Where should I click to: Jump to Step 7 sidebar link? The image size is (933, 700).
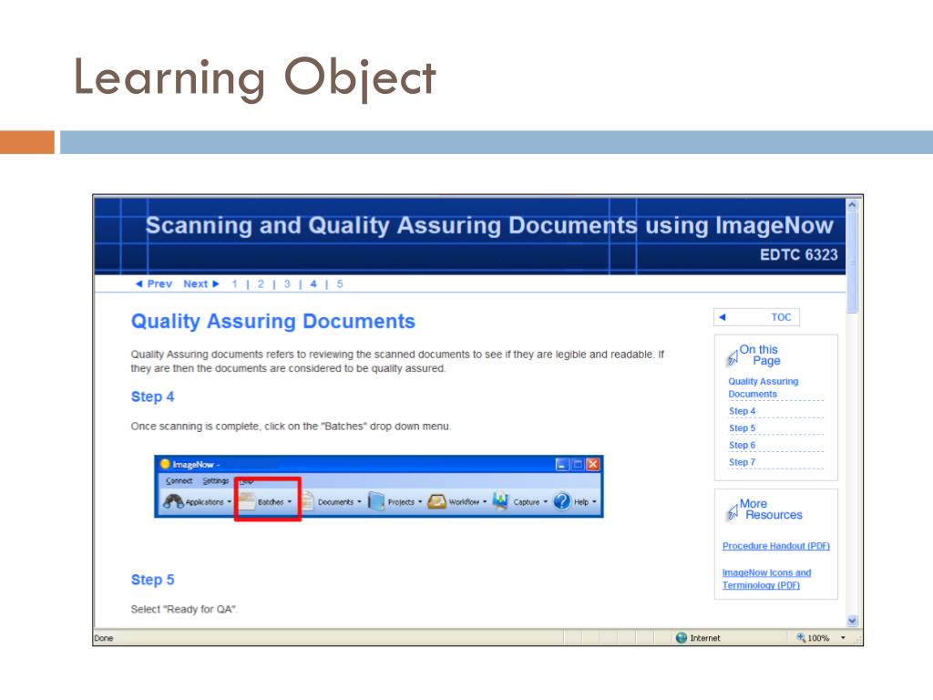click(x=742, y=462)
